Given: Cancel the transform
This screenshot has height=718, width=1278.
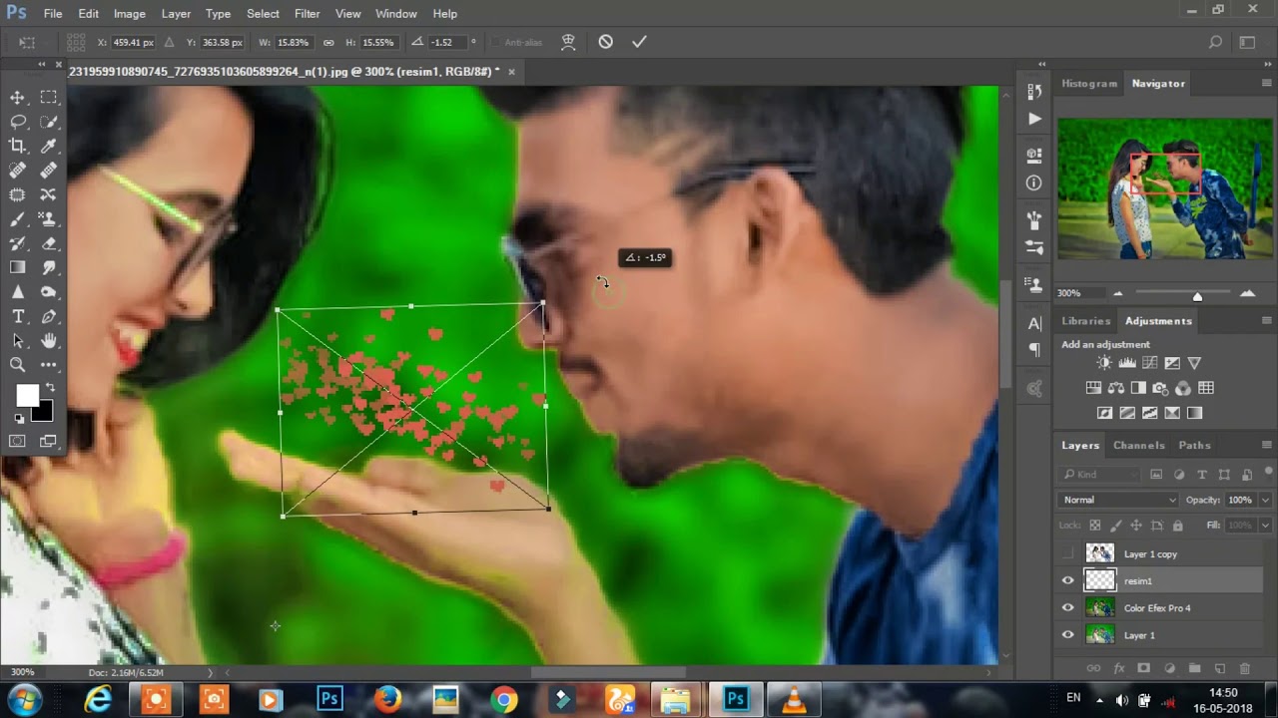Looking at the screenshot, I should (x=605, y=42).
